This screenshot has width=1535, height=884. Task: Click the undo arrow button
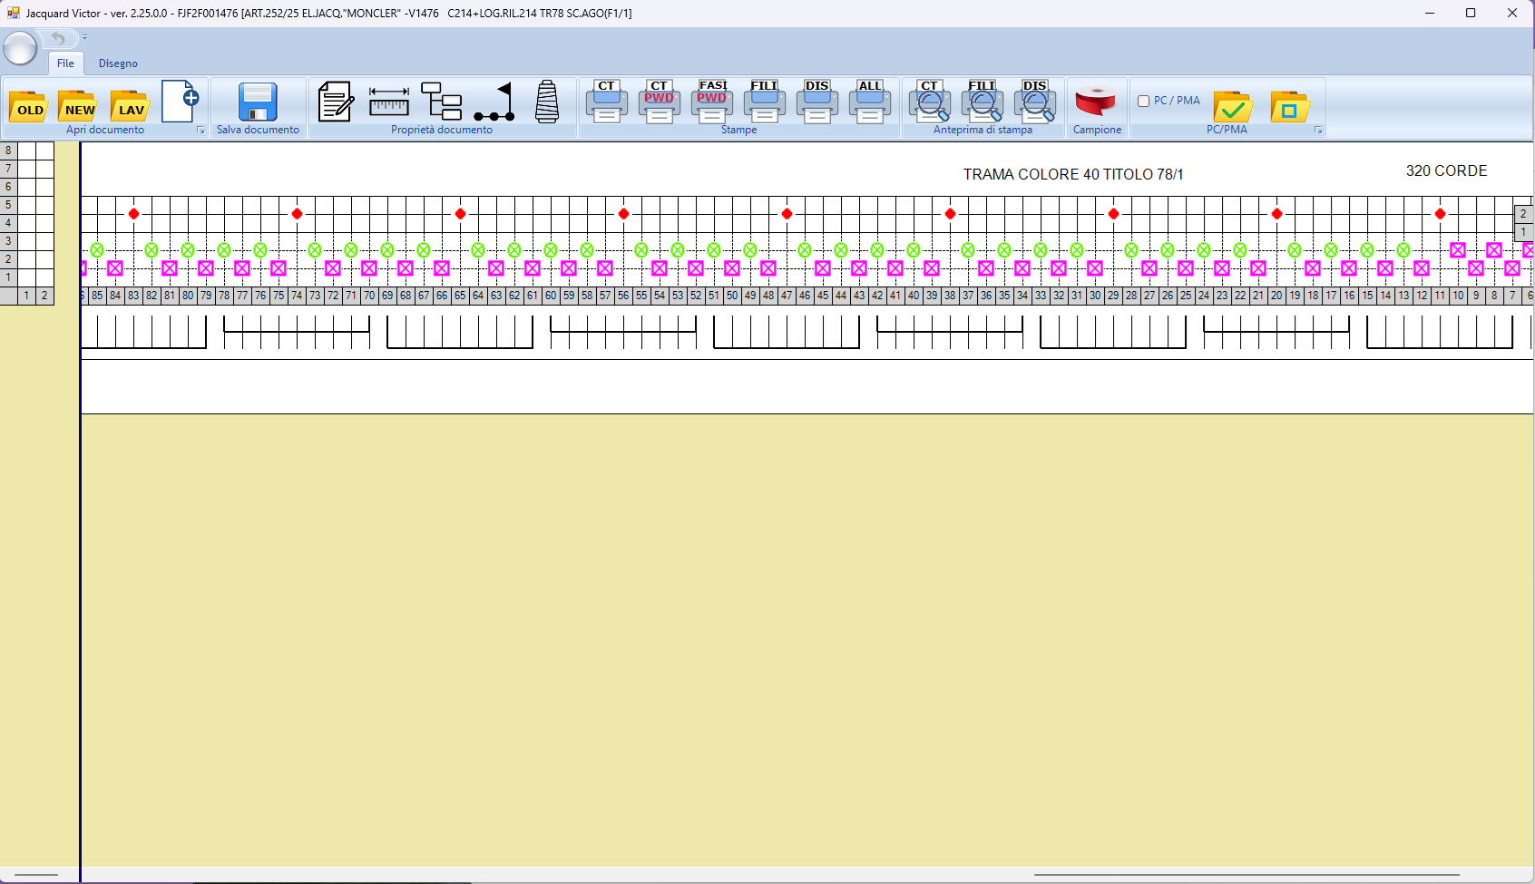(x=58, y=38)
